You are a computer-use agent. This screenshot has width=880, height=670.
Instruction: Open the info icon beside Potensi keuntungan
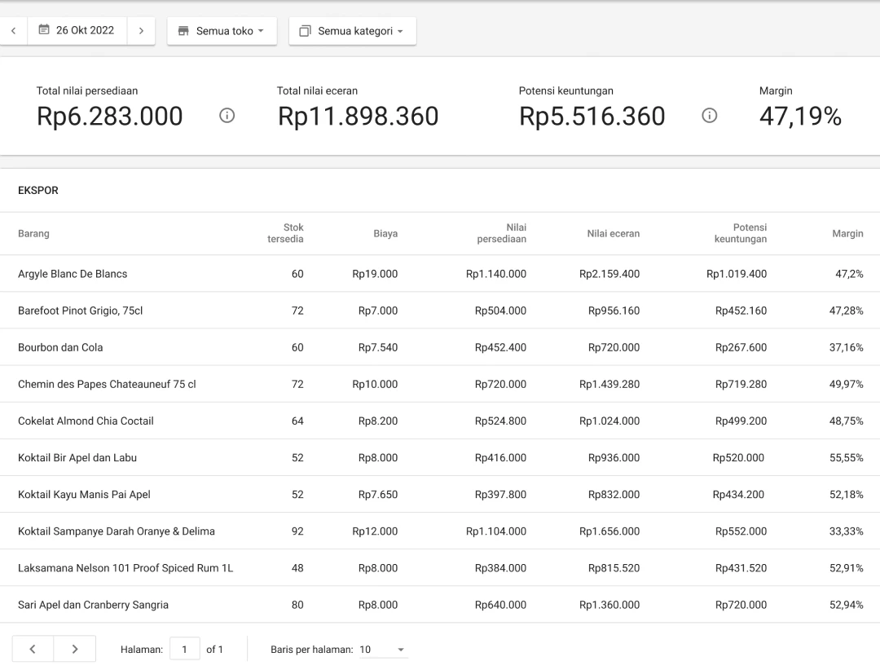tap(709, 117)
